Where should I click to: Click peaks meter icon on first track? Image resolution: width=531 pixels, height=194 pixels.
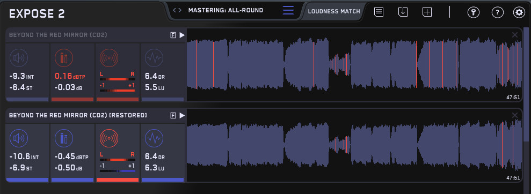64,58
